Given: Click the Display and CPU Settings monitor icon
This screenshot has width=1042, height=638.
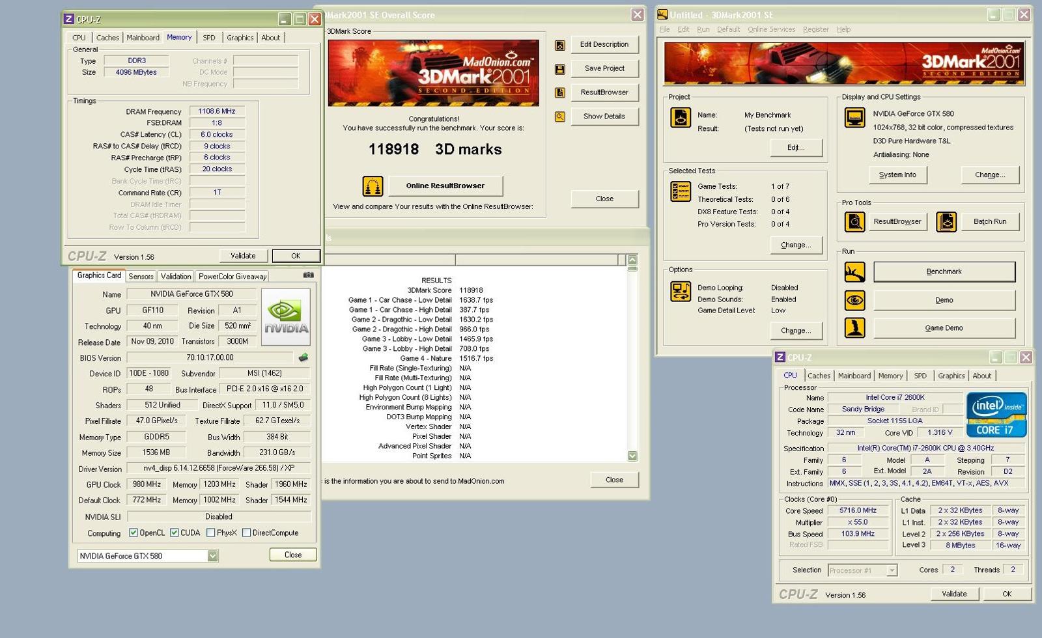Looking at the screenshot, I should point(854,117).
